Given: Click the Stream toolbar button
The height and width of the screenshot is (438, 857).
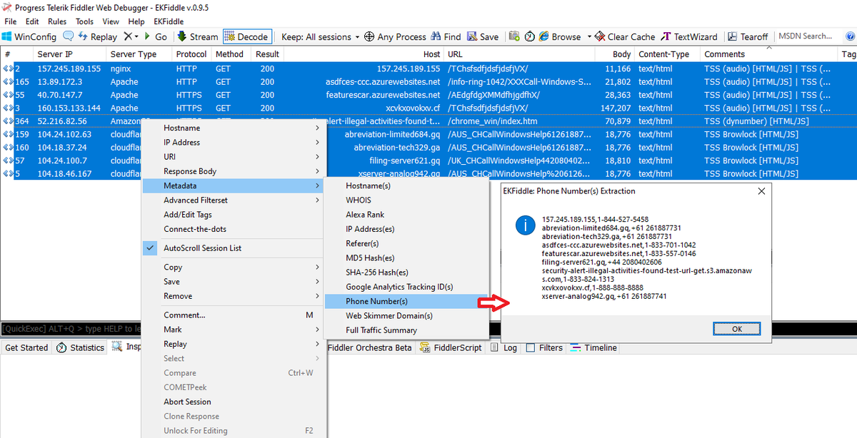Looking at the screenshot, I should pyautogui.click(x=198, y=36).
